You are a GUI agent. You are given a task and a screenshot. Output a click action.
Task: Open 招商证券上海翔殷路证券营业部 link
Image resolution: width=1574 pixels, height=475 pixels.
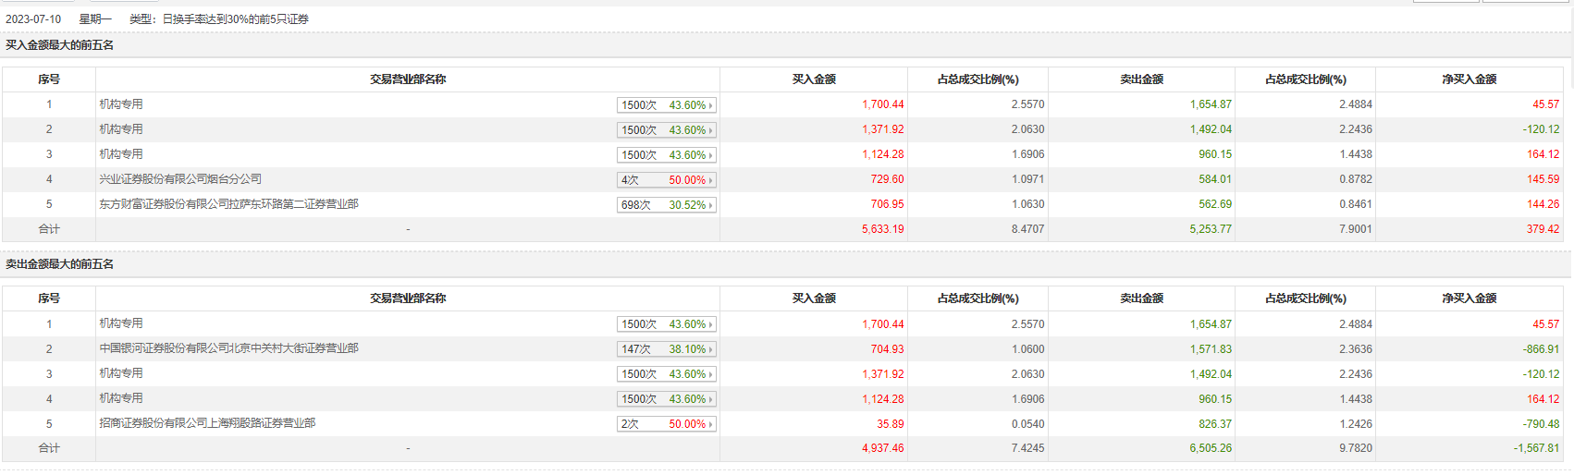click(207, 423)
